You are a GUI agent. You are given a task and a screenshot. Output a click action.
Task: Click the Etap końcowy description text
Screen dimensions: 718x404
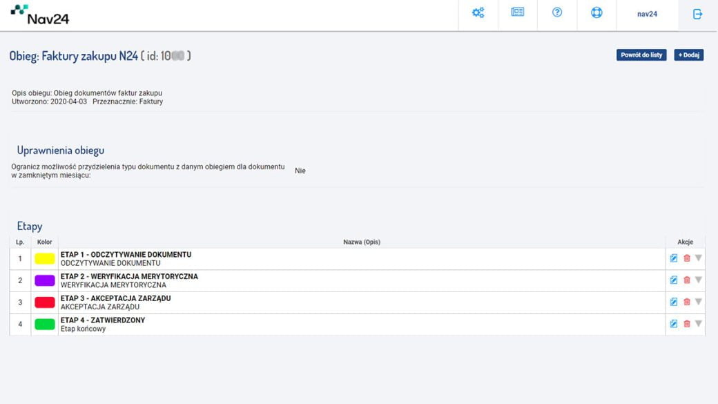pos(83,329)
